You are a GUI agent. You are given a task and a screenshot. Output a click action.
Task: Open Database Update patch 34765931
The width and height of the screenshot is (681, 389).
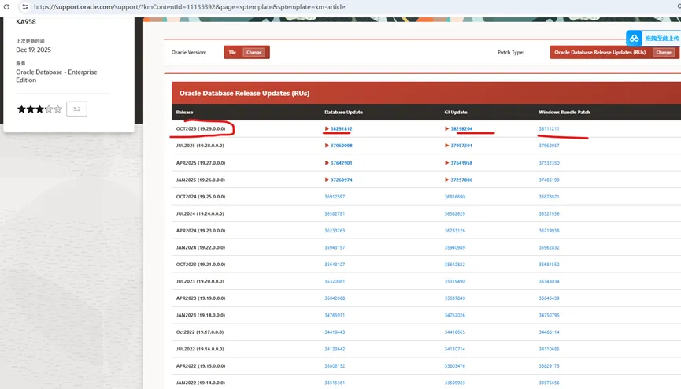click(335, 315)
